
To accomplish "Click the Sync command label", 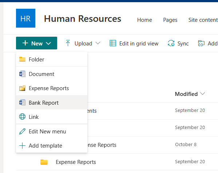I will [183, 44].
